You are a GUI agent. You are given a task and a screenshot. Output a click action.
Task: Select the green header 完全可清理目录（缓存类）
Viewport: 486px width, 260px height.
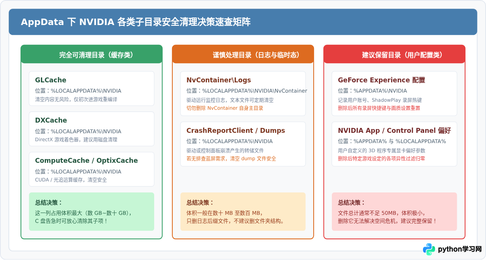(92, 55)
